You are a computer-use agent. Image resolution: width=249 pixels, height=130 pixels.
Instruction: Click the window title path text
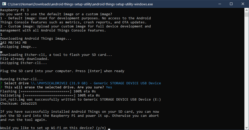[x=80, y=4]
